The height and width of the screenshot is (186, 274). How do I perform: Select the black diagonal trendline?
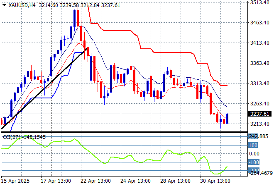pos(44,88)
